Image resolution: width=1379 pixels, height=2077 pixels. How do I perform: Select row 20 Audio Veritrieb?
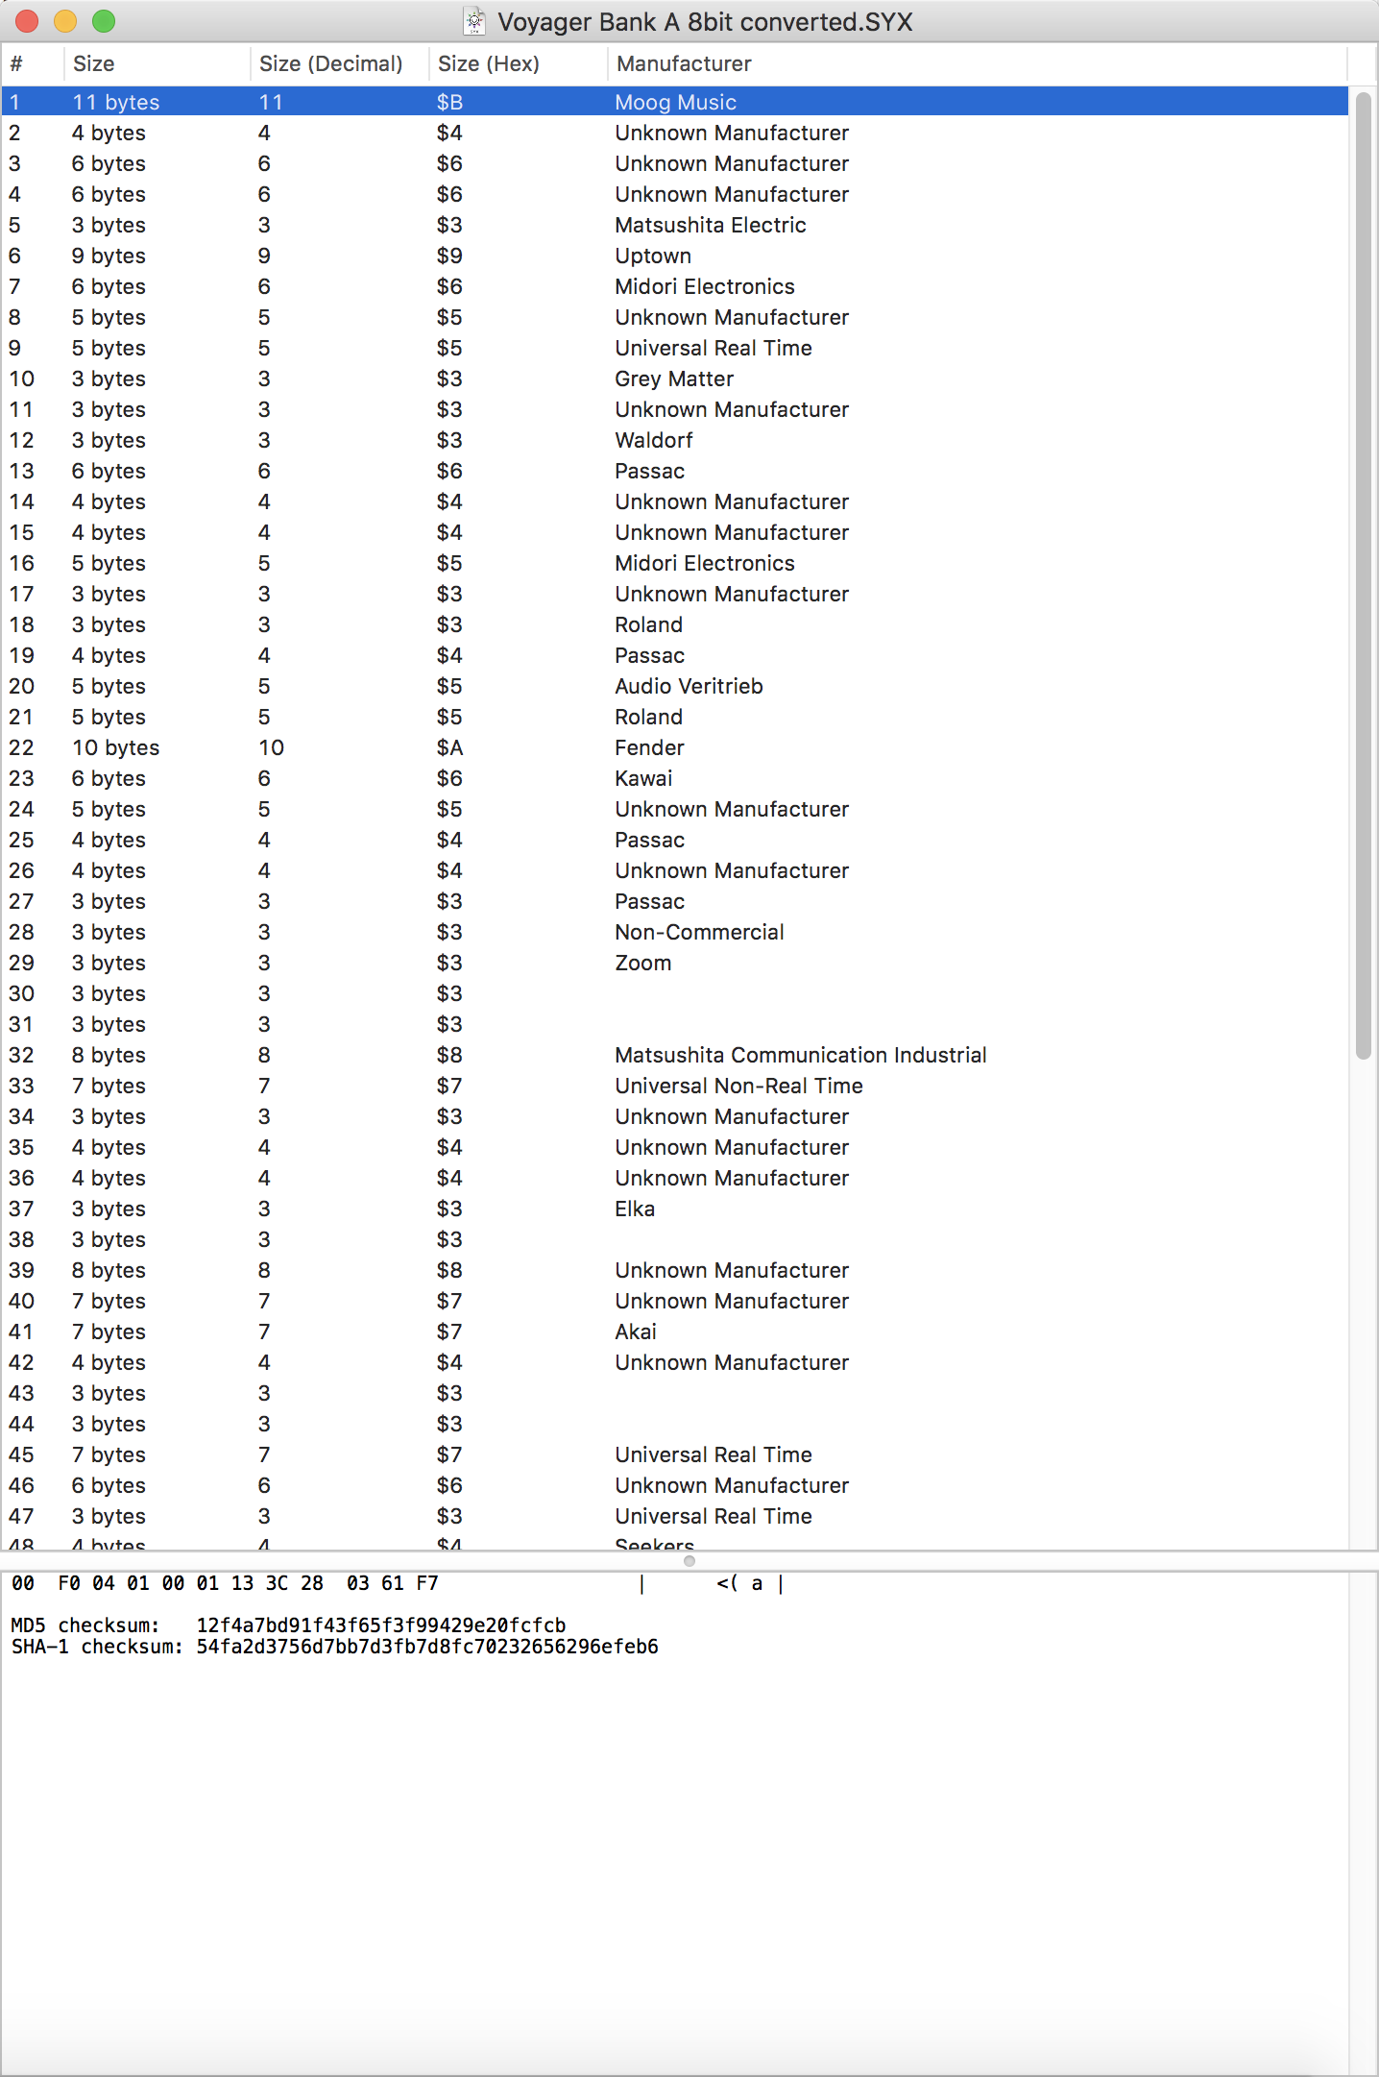pos(689,686)
